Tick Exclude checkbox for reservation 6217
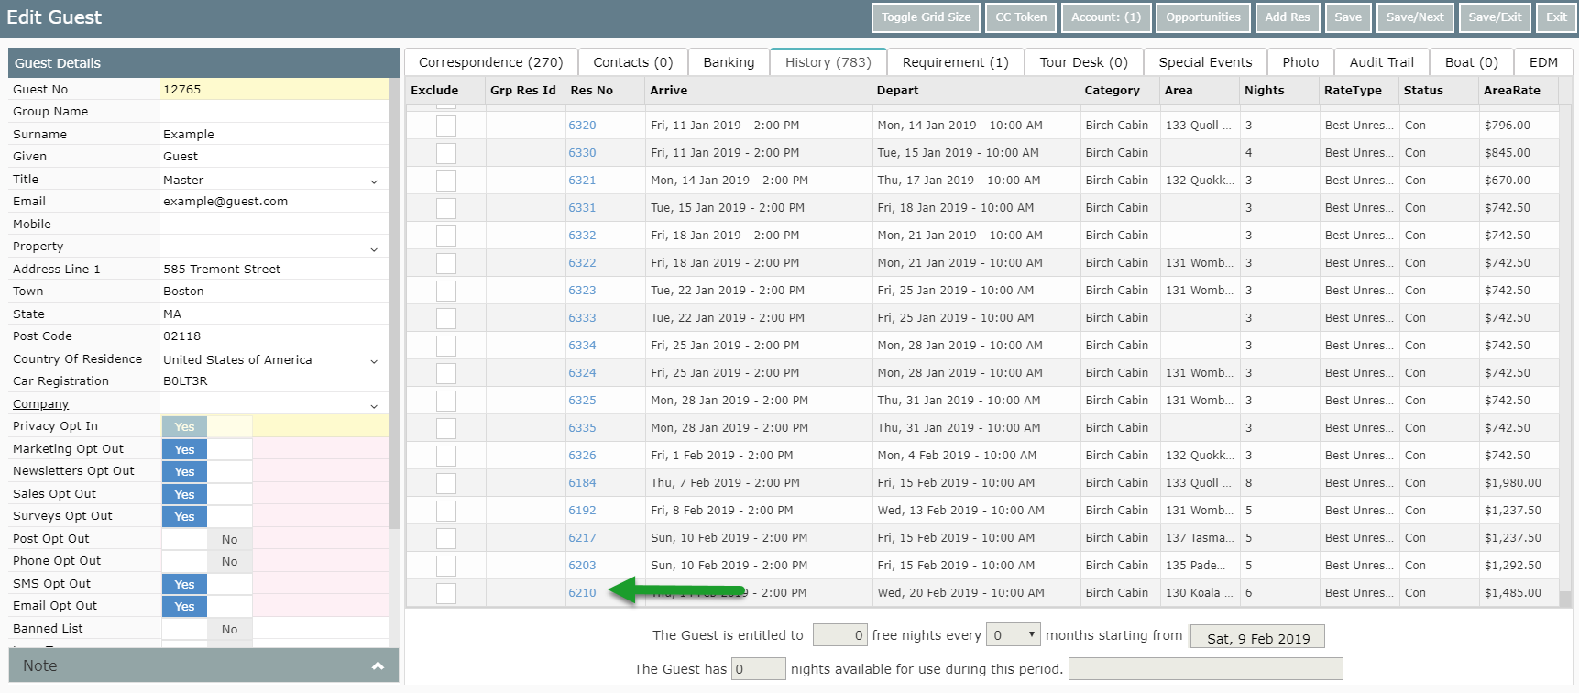This screenshot has width=1579, height=693. pos(446,538)
